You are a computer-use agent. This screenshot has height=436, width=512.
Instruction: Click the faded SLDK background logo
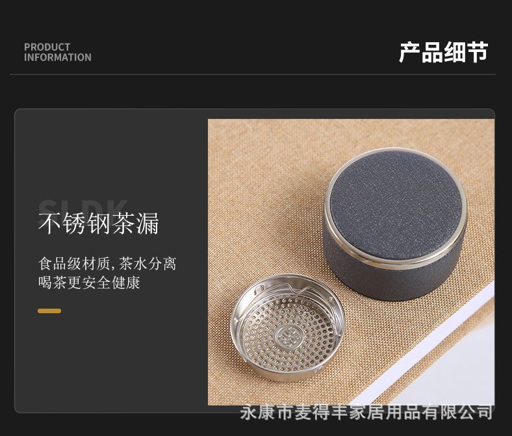coord(83,207)
